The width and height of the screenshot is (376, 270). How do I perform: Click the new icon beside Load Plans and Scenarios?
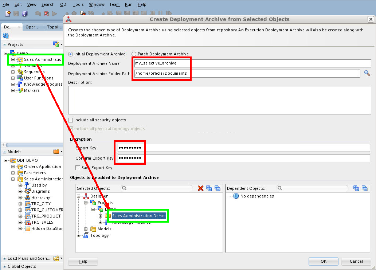tap(57, 258)
